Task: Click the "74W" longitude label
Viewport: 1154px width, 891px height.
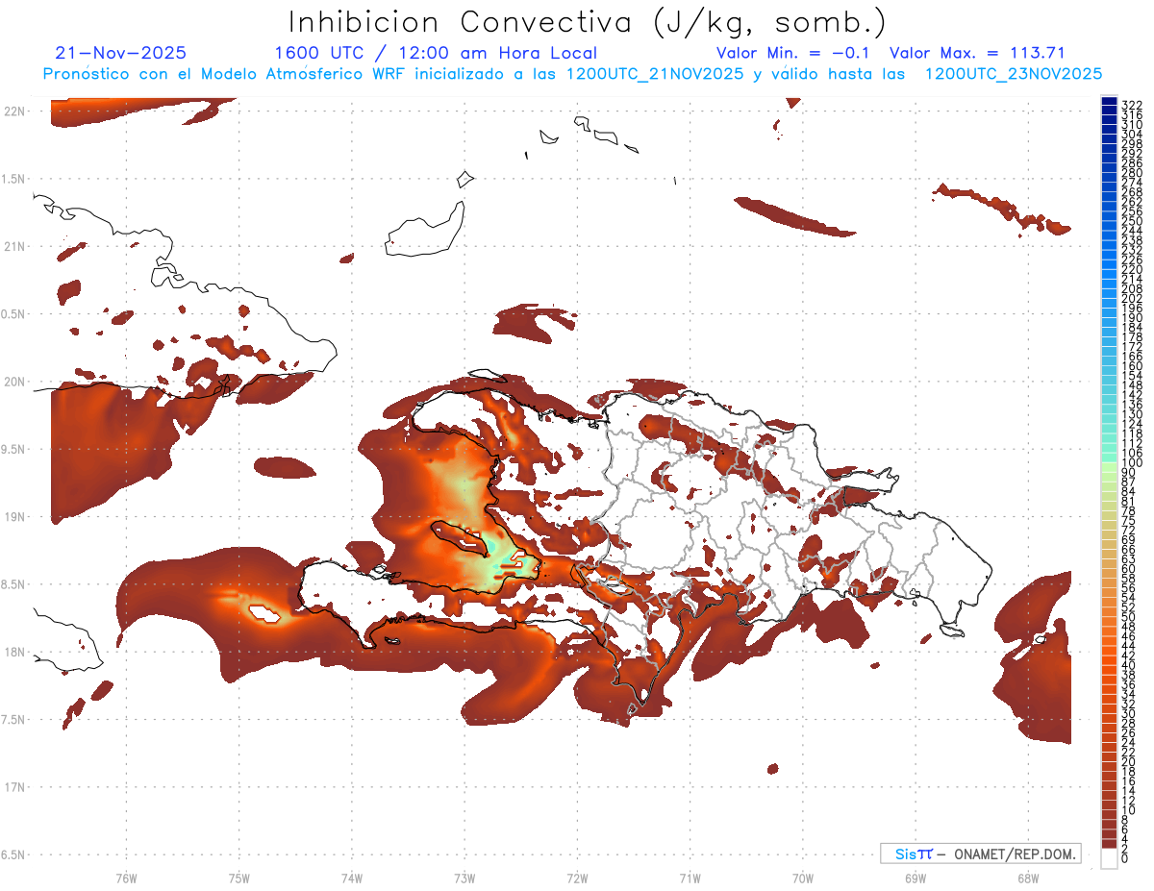Action: [x=351, y=878]
